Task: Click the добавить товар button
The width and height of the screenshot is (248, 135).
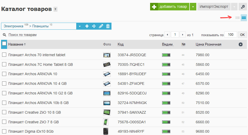Action: (x=170, y=7)
